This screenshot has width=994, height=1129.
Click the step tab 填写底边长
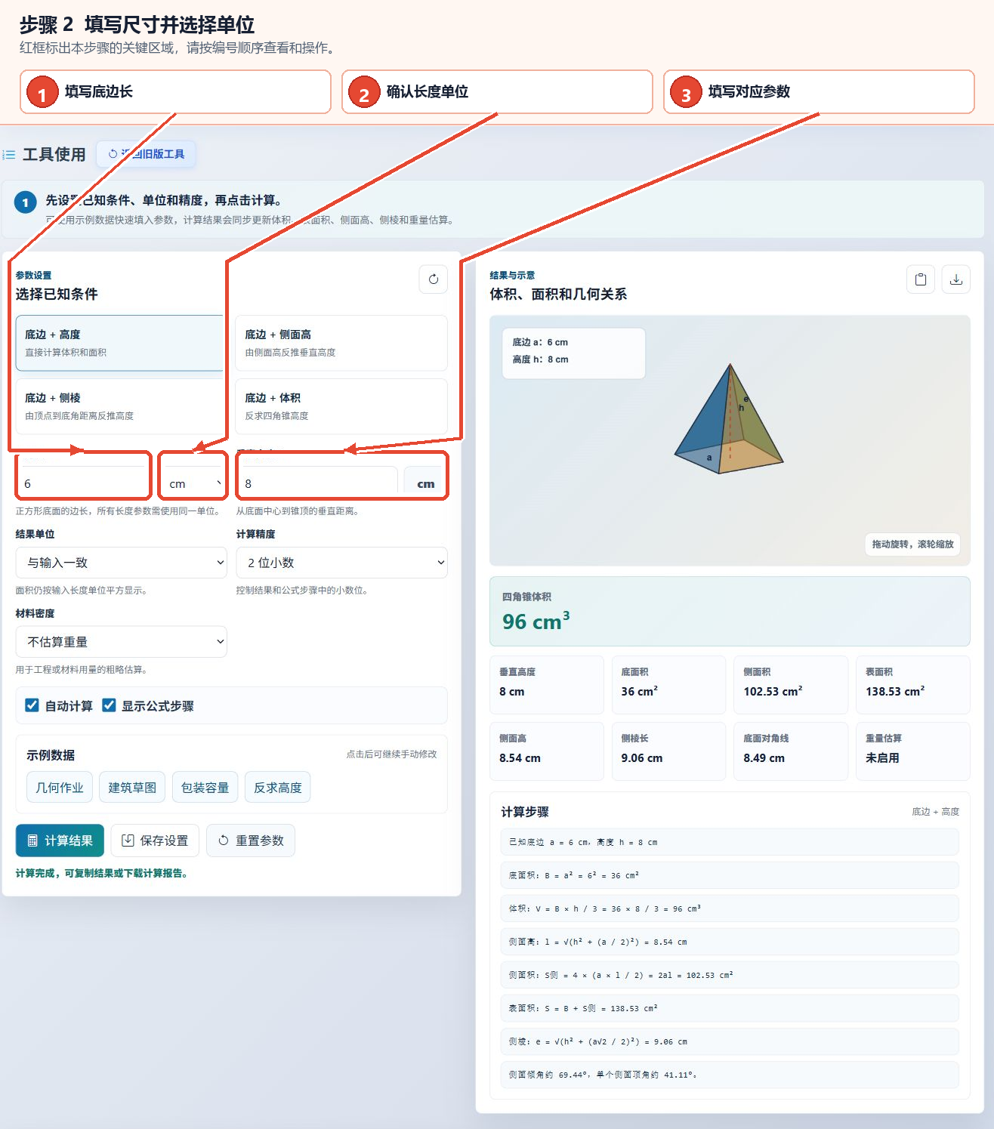175,92
